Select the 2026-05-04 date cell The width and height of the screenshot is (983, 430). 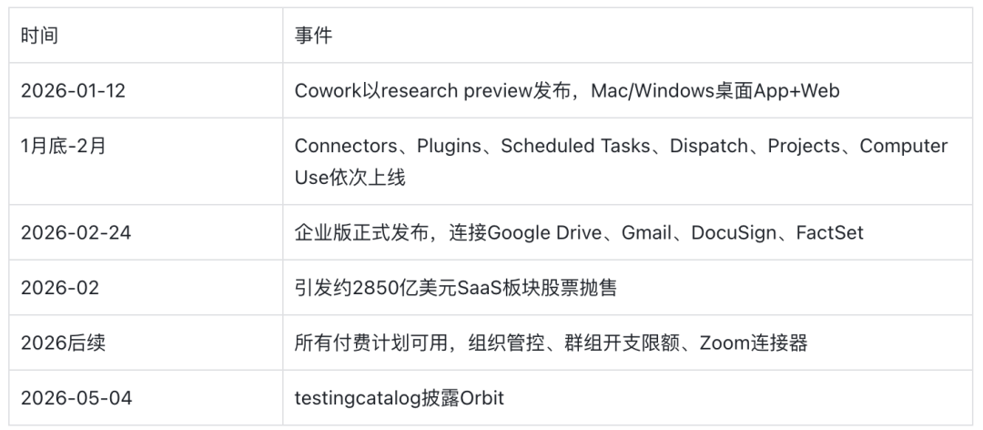tap(146, 398)
